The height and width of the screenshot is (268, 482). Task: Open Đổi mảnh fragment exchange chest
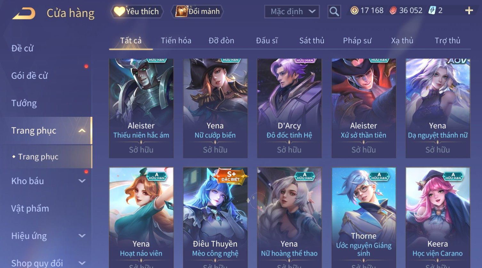pyautogui.click(x=197, y=12)
